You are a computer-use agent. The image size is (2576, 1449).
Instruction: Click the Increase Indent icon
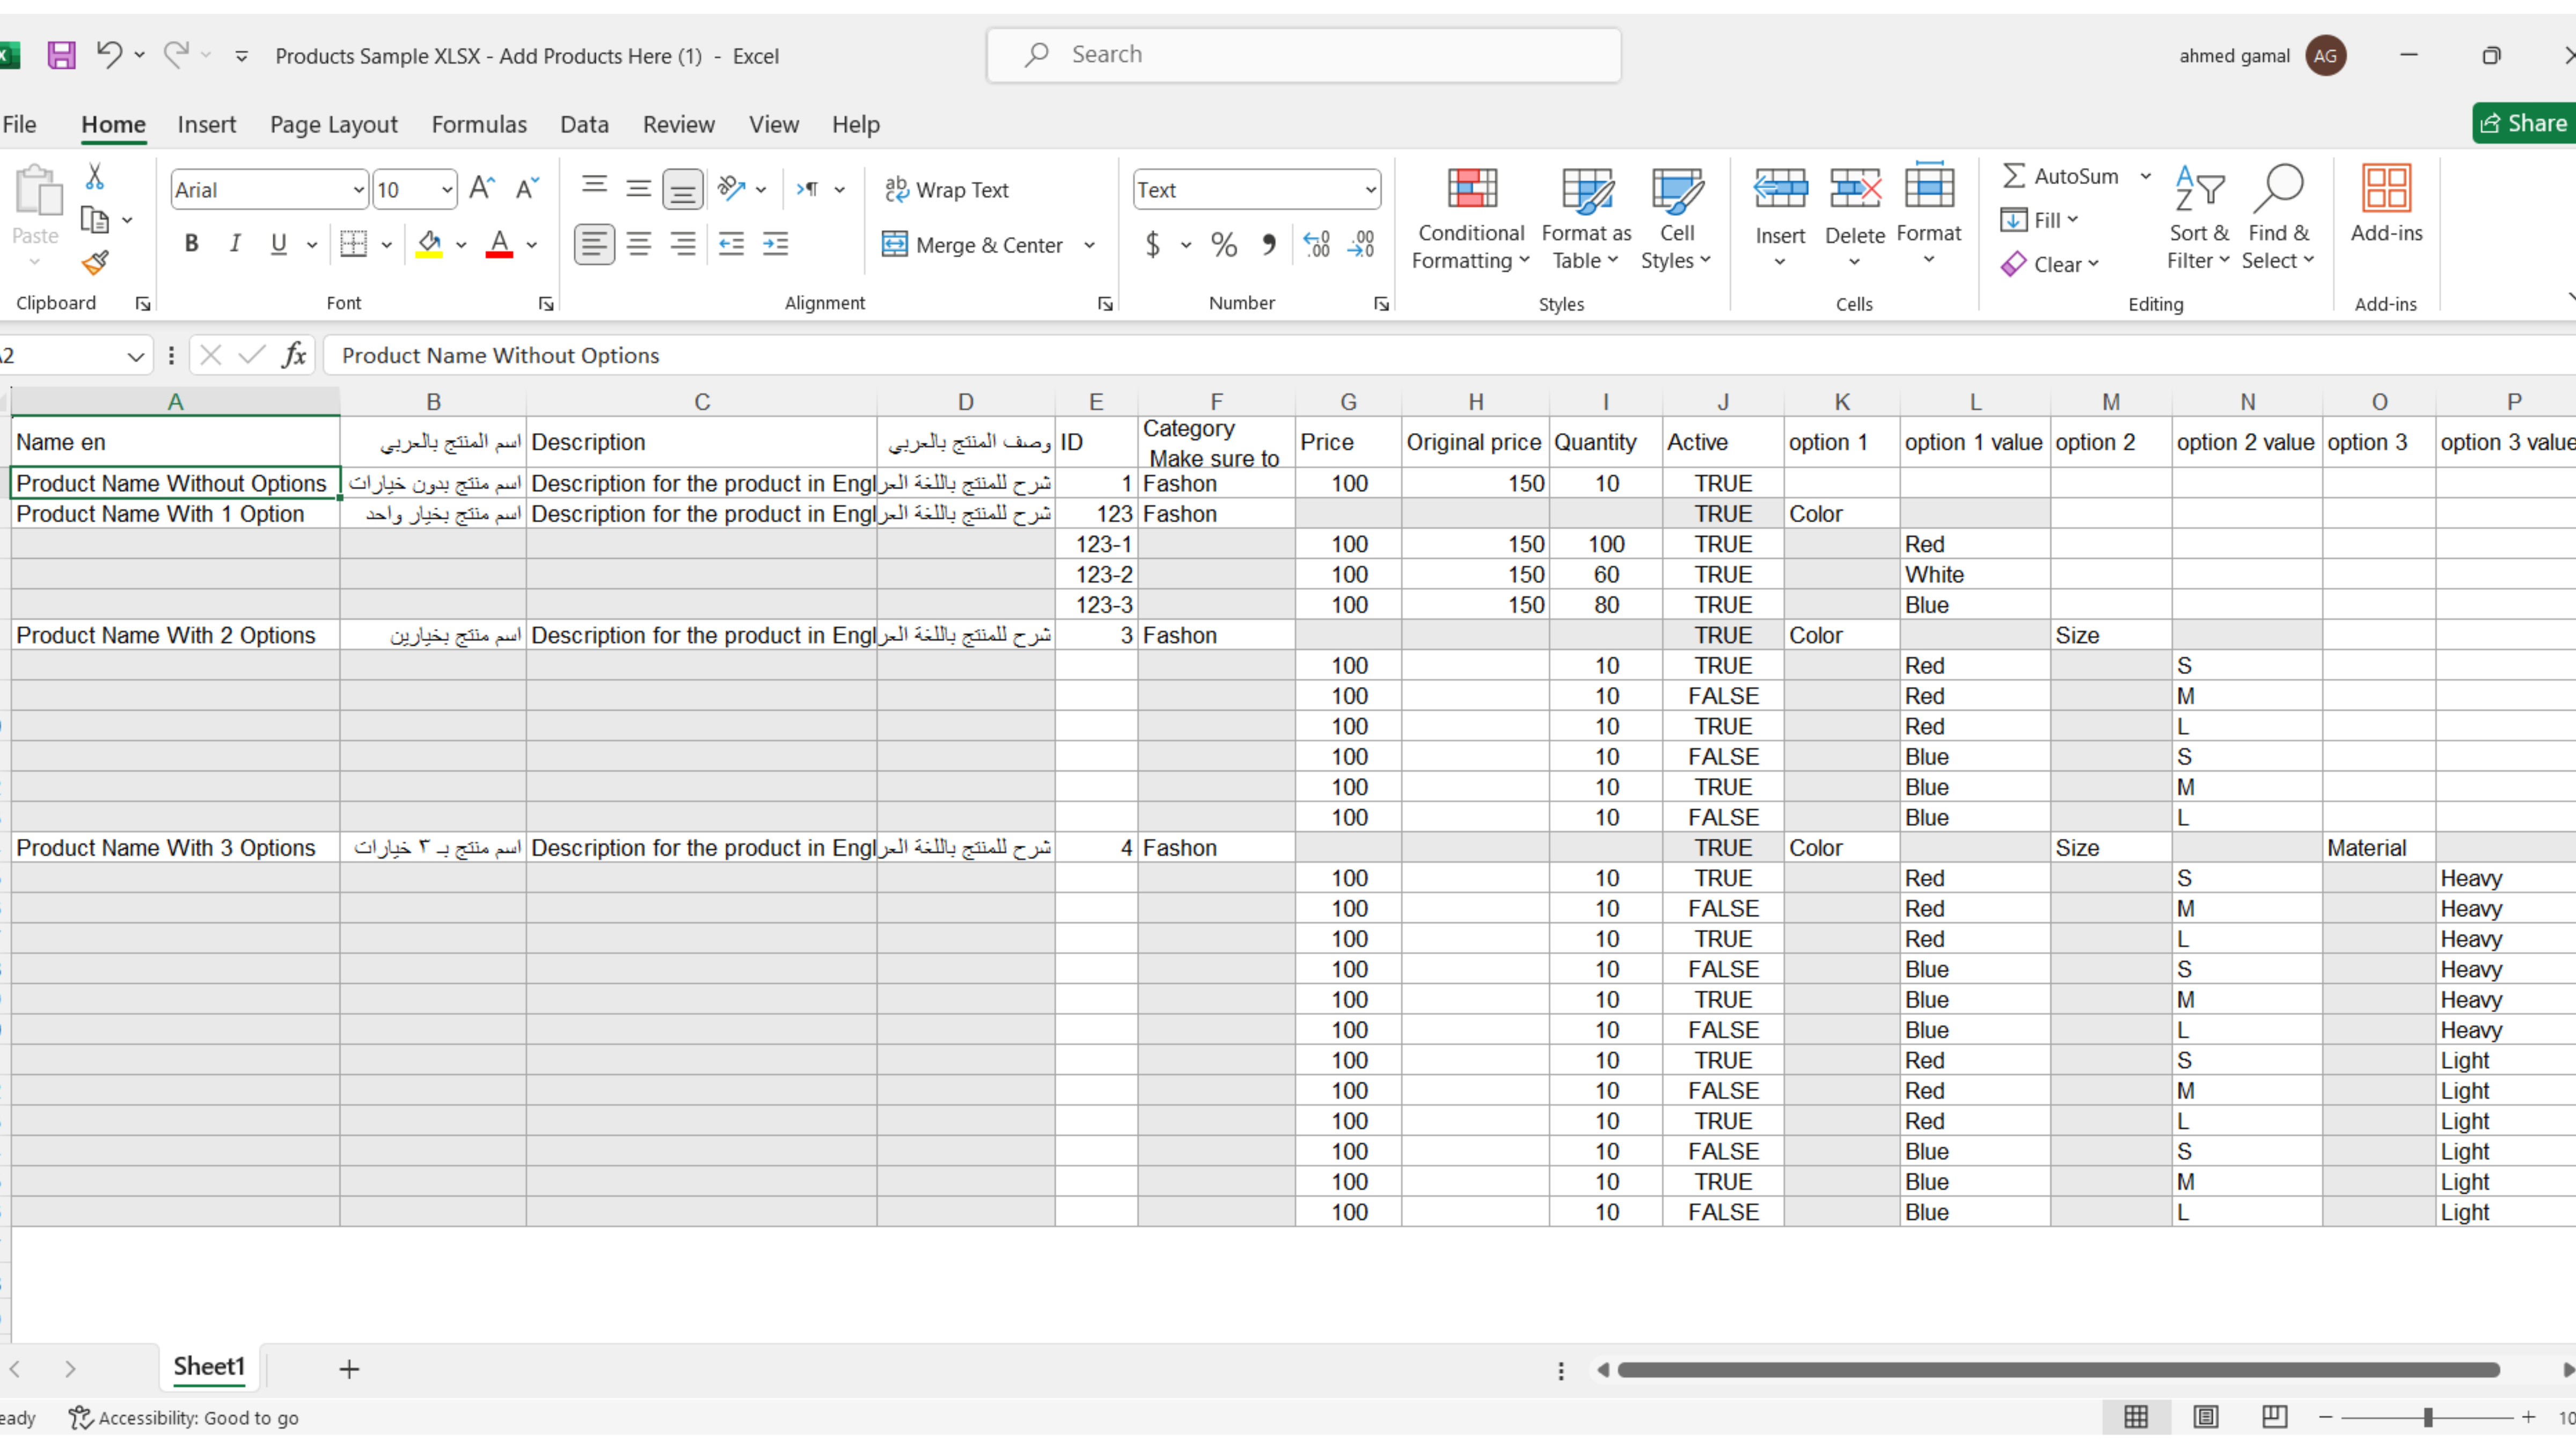pos(776,244)
